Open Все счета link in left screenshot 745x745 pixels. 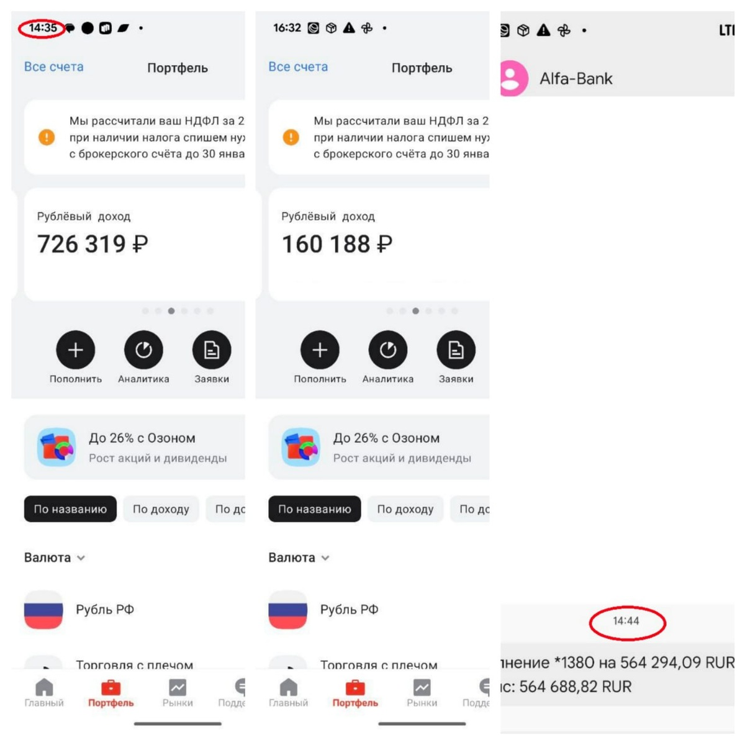coord(53,66)
